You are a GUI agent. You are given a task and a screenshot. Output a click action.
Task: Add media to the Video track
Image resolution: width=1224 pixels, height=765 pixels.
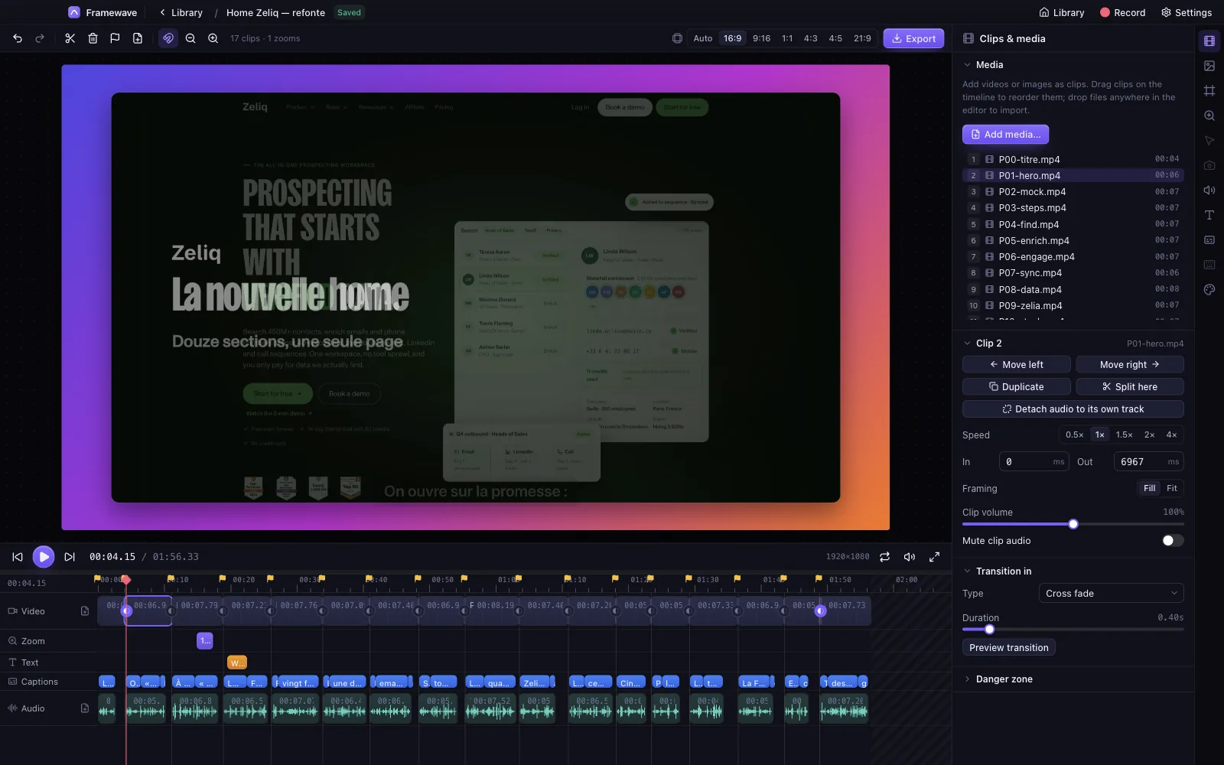coord(85,611)
